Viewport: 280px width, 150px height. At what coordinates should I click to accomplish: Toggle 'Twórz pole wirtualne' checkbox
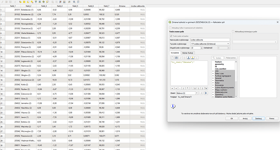click(171, 36)
